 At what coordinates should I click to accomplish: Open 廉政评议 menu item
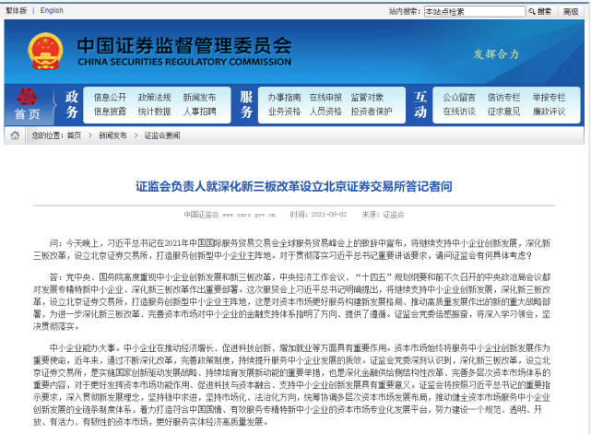(x=549, y=111)
